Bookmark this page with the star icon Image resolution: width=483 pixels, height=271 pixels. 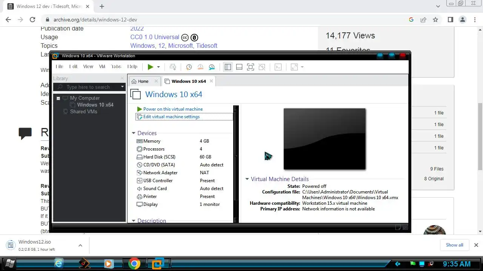435,20
